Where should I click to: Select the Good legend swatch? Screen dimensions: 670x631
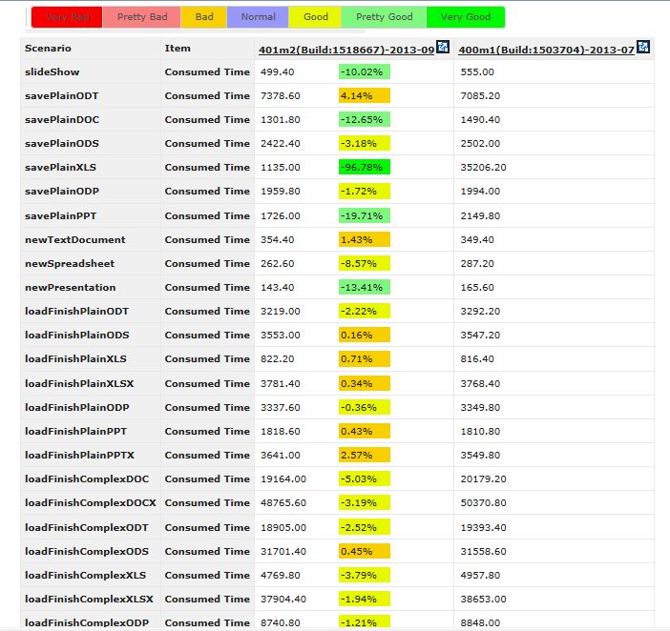coord(315,17)
